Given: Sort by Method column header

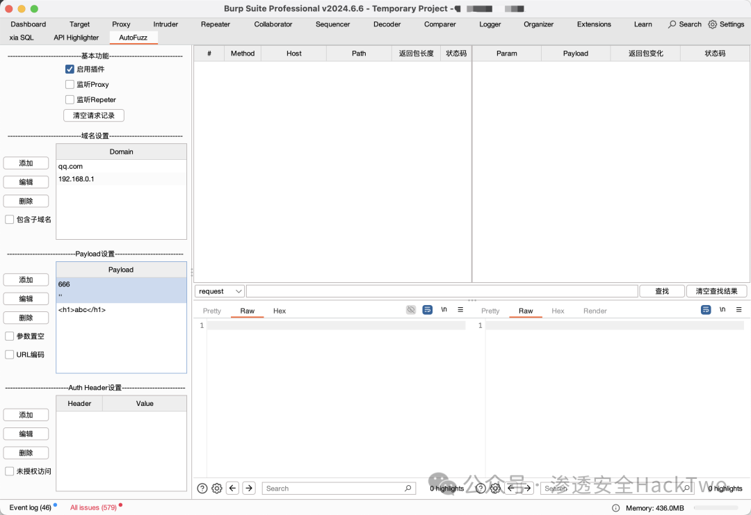Looking at the screenshot, I should tap(243, 53).
